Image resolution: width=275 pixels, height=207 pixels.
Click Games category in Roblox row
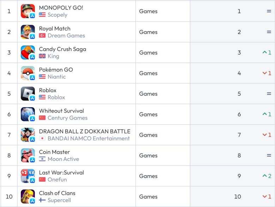point(148,94)
